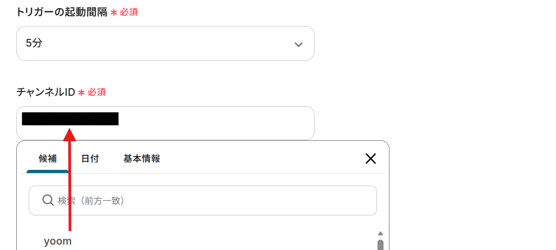Select the 基本情報 tab
This screenshot has width=556, height=250.
click(x=142, y=159)
